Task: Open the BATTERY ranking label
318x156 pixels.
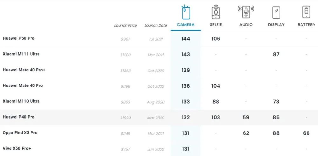Action: (306, 25)
